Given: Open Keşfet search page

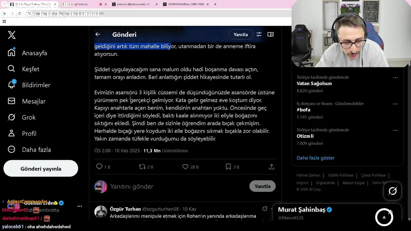Looking at the screenshot, I should 23,69.
